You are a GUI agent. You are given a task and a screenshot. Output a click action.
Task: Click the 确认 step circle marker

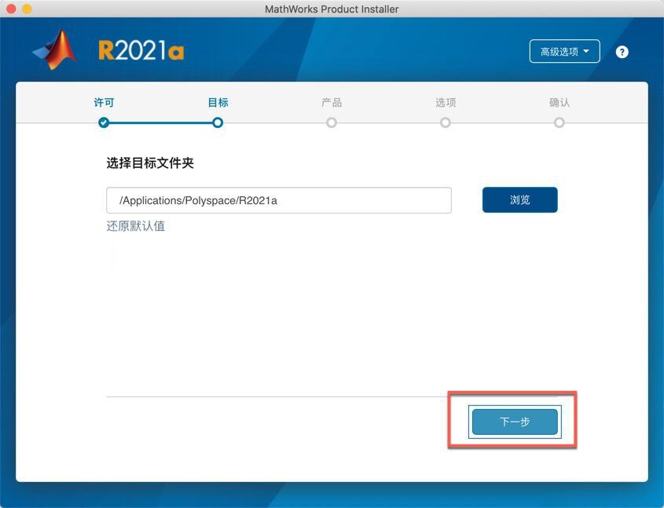559,122
